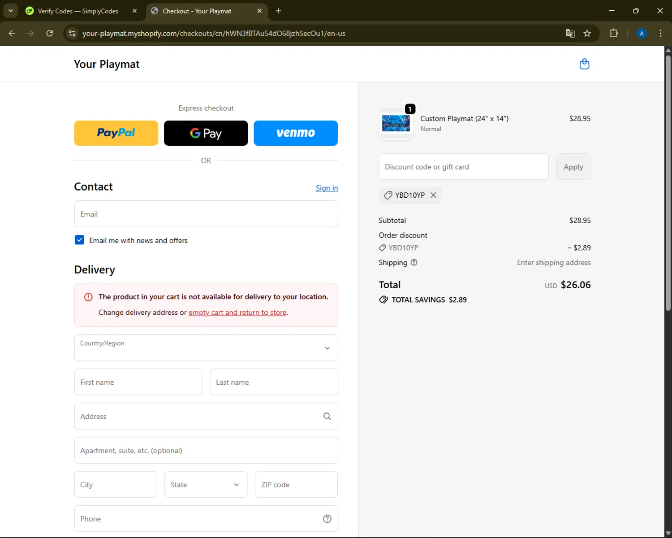Screen dimensions: 672x538
Task: Click the Apply discount button
Action: [573, 167]
